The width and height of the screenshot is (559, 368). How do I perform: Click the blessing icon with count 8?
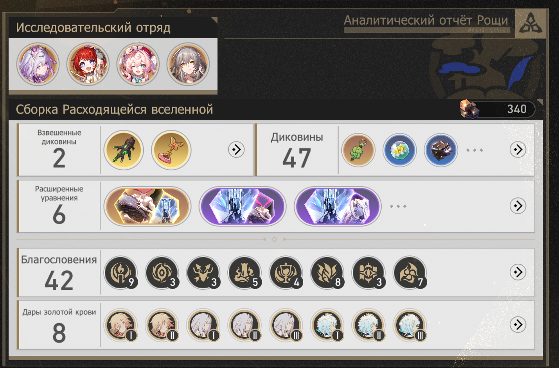click(x=327, y=273)
